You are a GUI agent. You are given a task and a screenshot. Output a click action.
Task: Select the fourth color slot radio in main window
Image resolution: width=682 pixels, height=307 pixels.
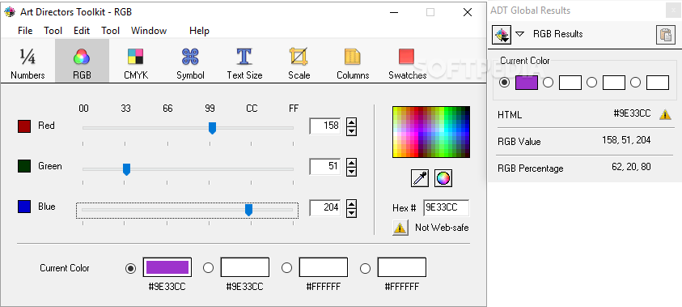tap(365, 268)
